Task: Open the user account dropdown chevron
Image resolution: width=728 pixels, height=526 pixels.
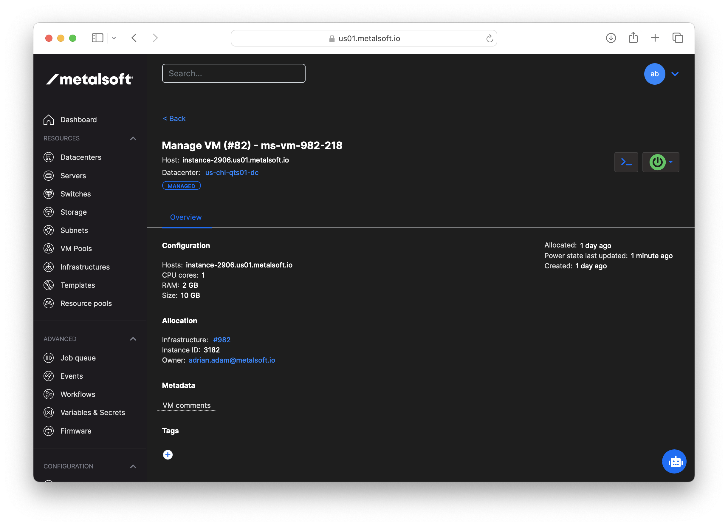Action: click(675, 74)
